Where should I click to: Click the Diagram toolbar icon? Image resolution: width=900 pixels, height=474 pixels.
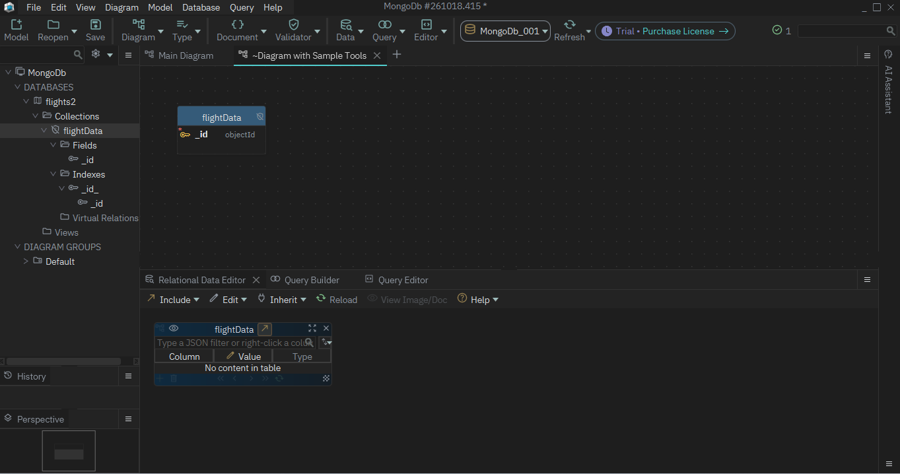click(x=138, y=24)
